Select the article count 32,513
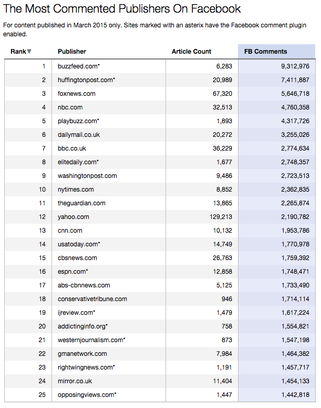 pos(222,107)
